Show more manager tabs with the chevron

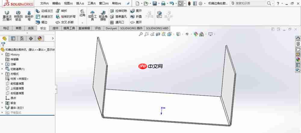(53, 39)
